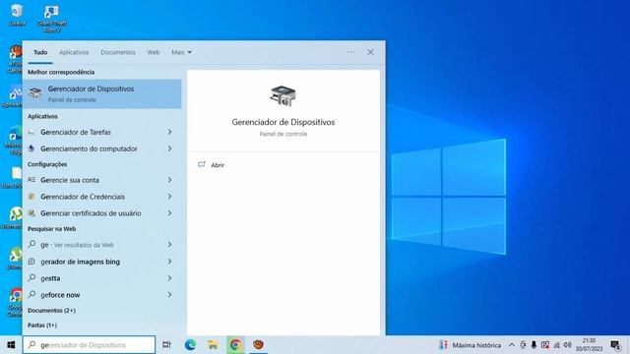Open the notification center icon
The height and width of the screenshot is (354, 630).
615,345
